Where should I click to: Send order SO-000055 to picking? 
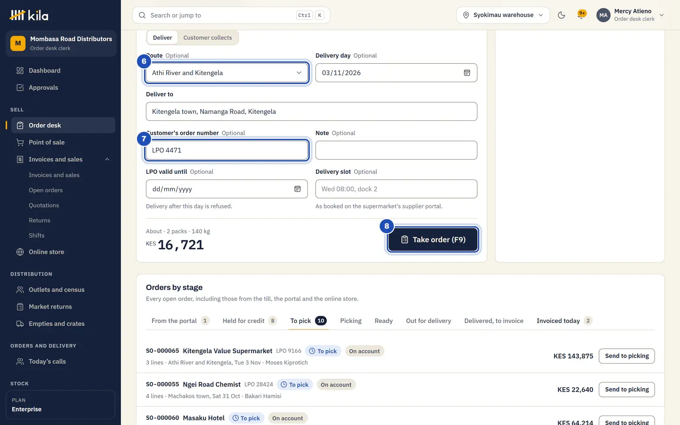point(627,390)
